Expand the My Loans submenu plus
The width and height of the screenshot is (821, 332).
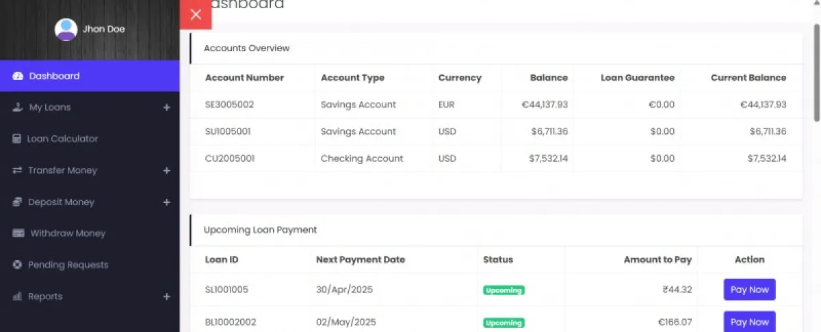click(x=167, y=107)
